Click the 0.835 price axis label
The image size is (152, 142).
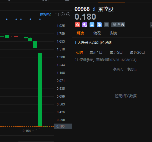(61, 89)
